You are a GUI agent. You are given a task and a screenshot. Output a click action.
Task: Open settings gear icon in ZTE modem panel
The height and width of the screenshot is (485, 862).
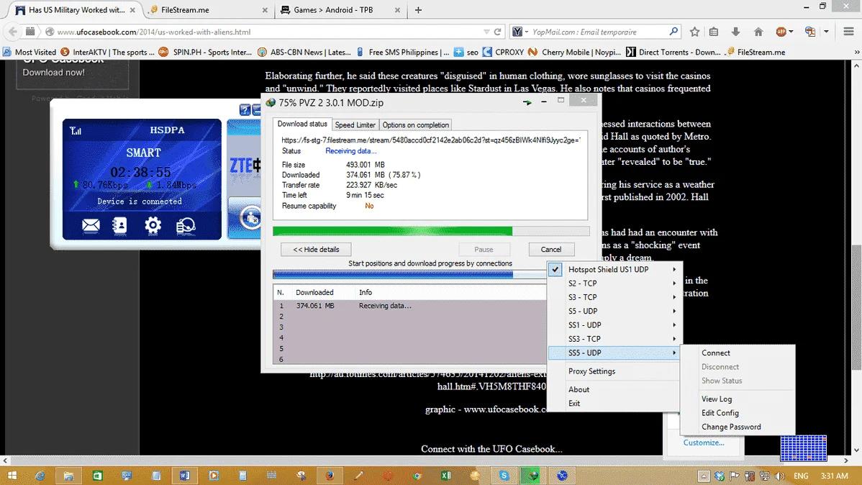click(153, 225)
